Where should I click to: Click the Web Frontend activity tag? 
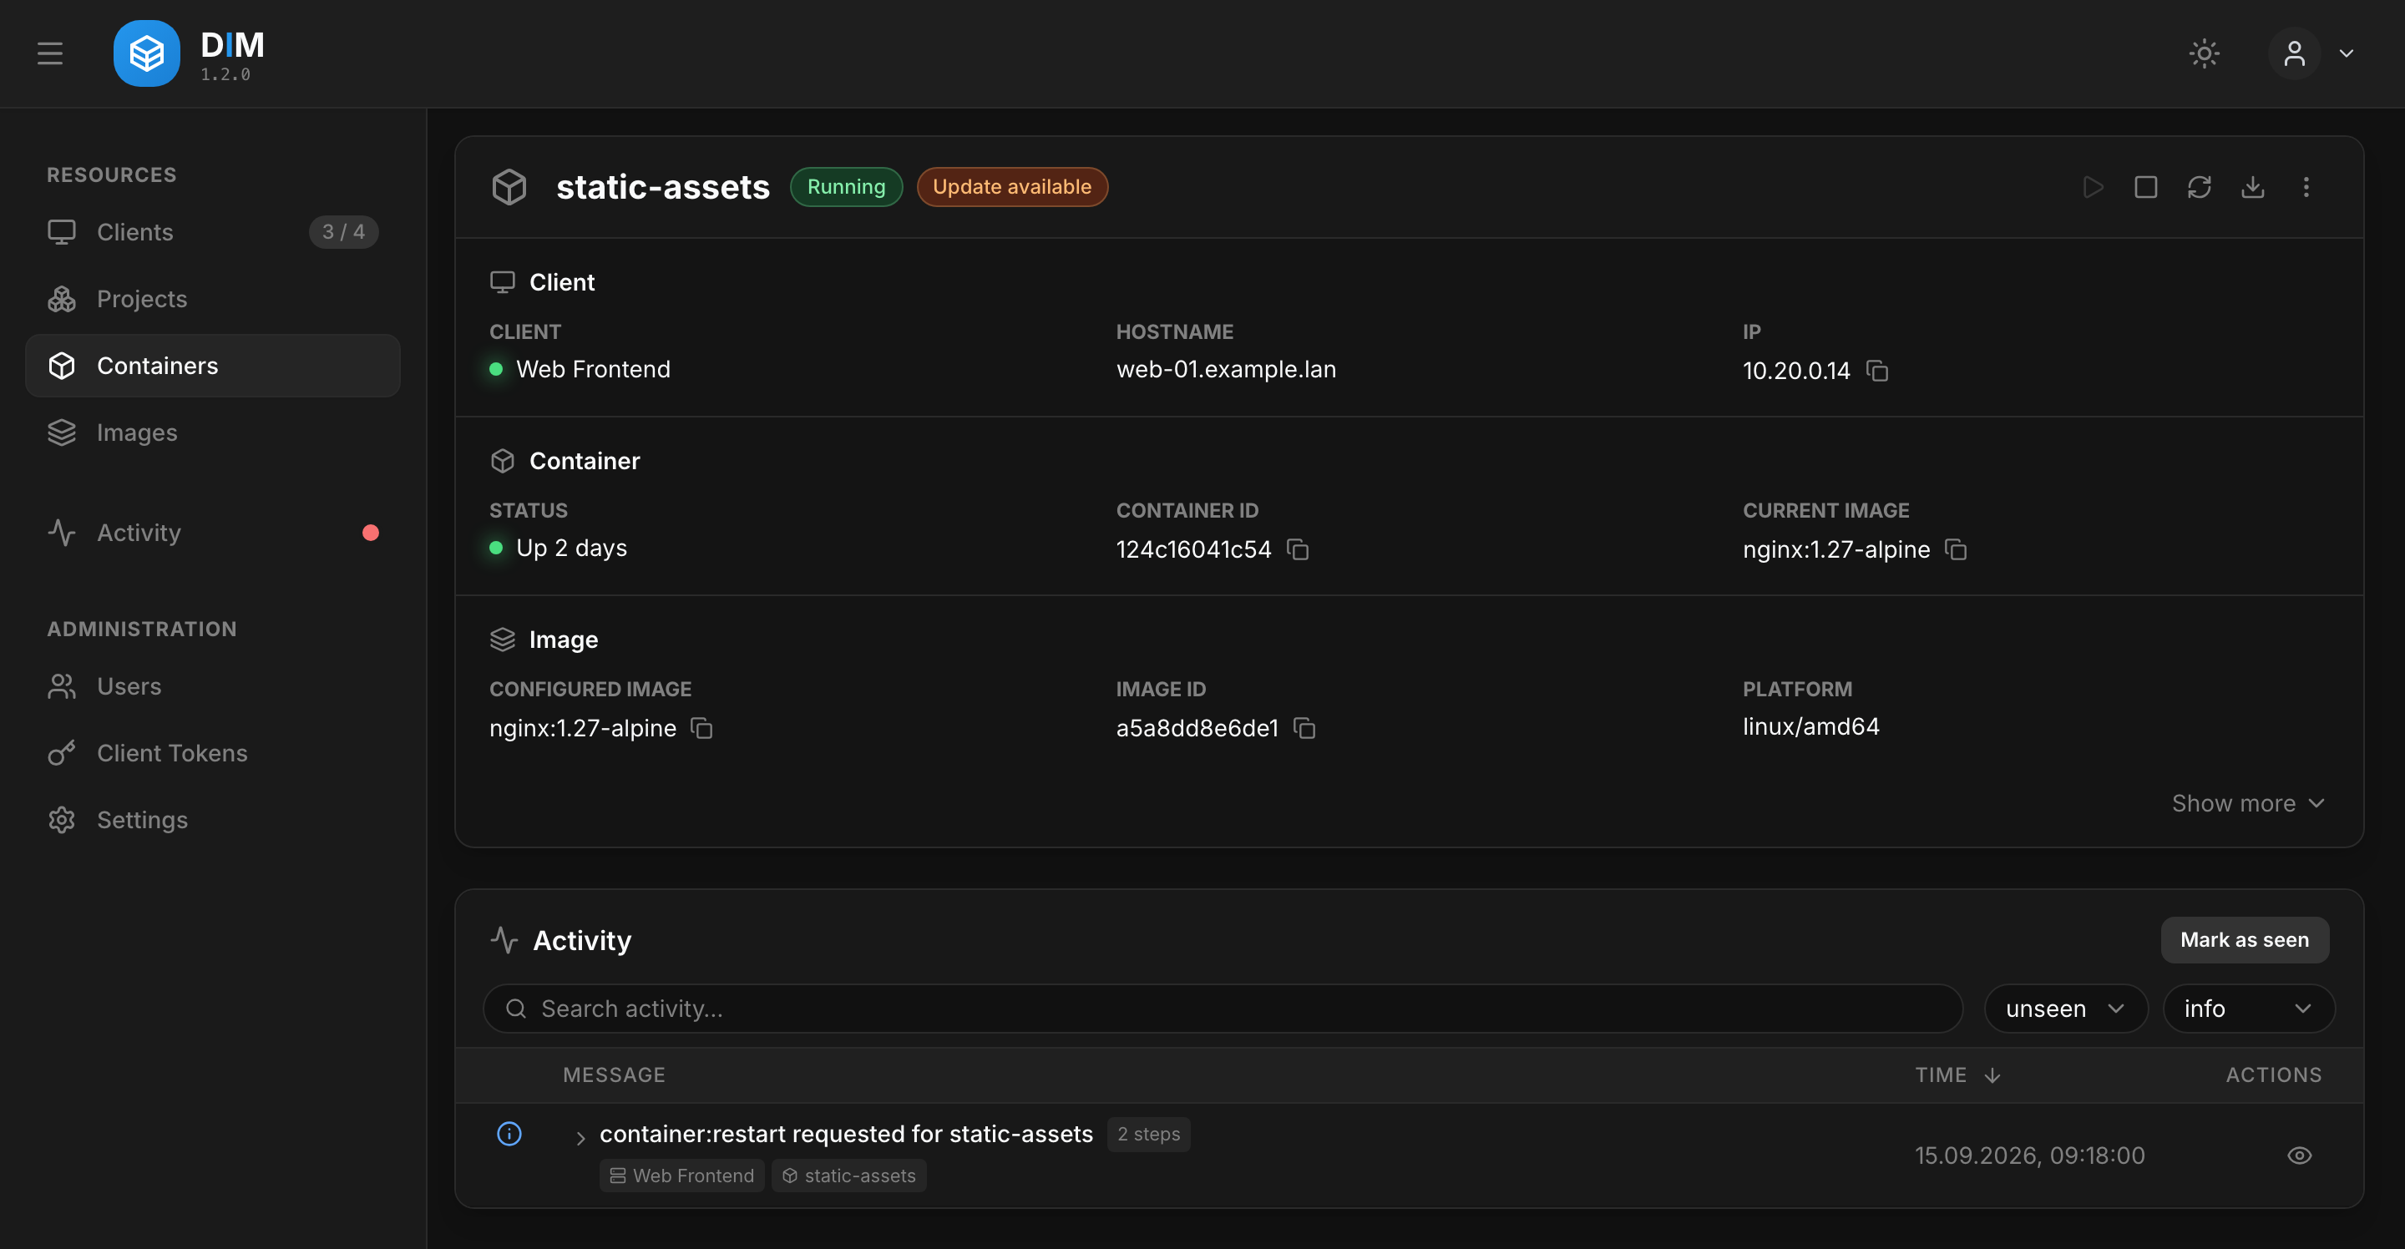click(681, 1176)
